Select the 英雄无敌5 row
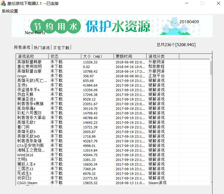Viewport: 224px width, 194px height. 113,132
